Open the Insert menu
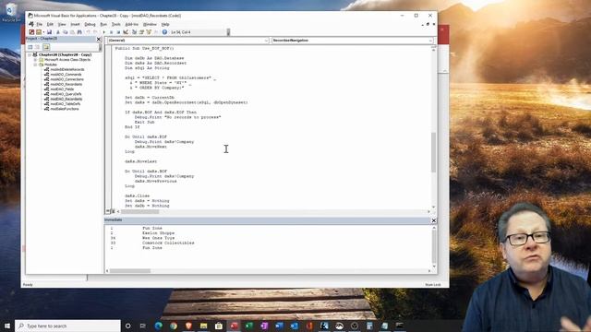 click(x=75, y=25)
